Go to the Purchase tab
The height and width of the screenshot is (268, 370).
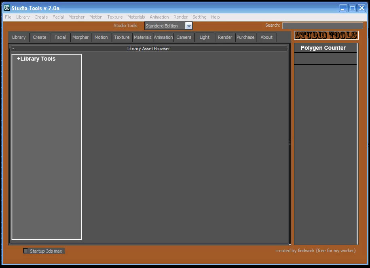point(245,37)
